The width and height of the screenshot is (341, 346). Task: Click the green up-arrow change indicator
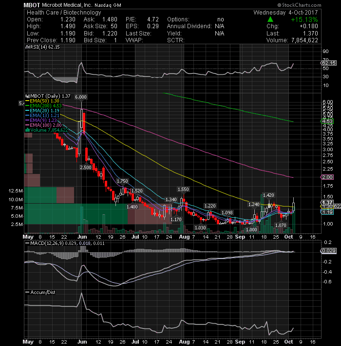(x=270, y=19)
